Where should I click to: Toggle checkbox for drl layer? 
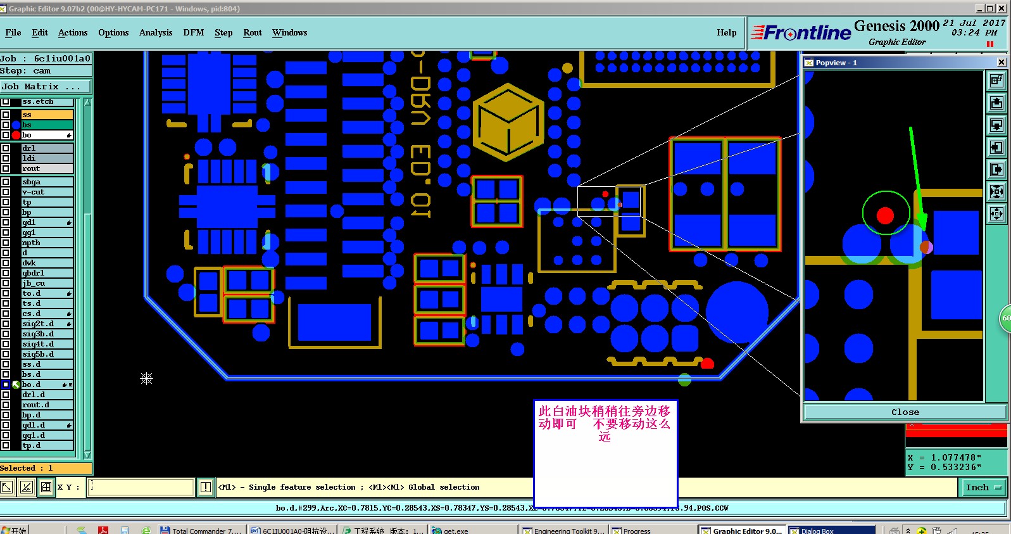coord(6,148)
